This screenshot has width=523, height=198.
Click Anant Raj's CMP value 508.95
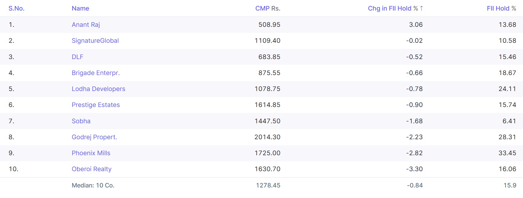tap(269, 25)
